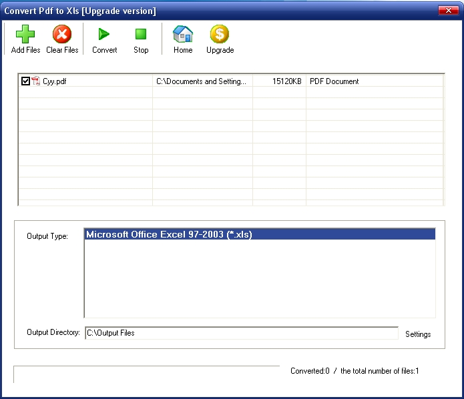Close the Convert Pdf to Xls window
The height and width of the screenshot is (399, 464).
coord(449,11)
